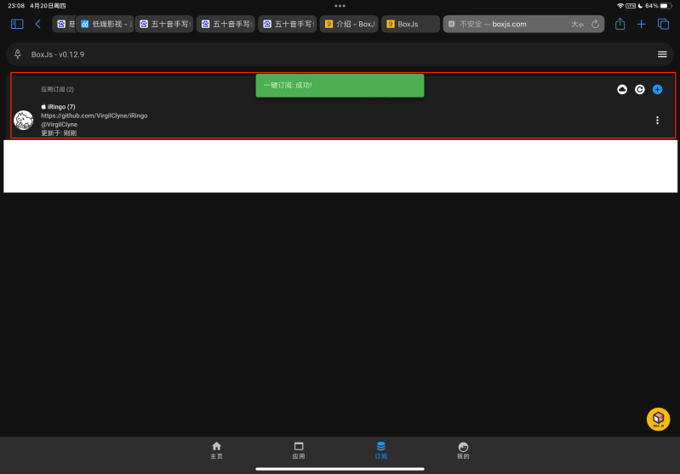
Task: Toggle the Safari sidebar panel icon
Action: [17, 24]
